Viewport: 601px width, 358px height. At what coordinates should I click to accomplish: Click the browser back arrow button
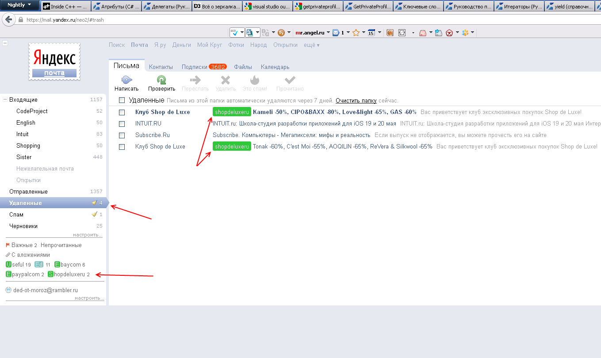pyautogui.click(x=8, y=20)
